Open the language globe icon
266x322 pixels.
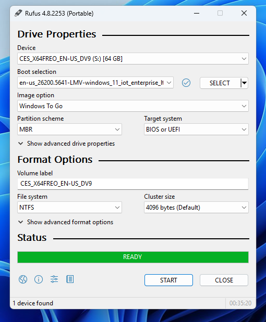tap(23, 279)
